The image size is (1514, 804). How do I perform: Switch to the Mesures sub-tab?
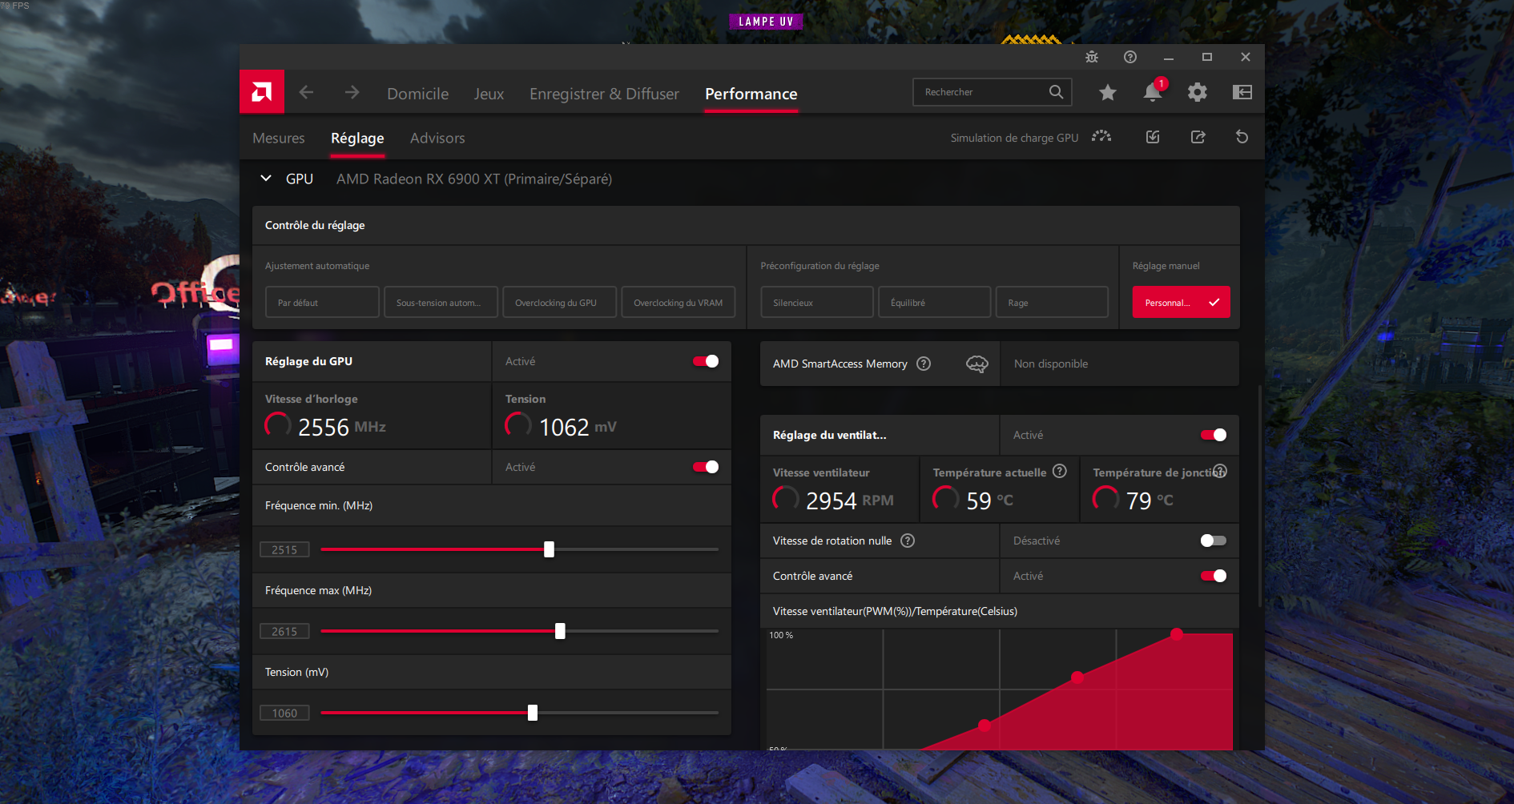coord(279,138)
